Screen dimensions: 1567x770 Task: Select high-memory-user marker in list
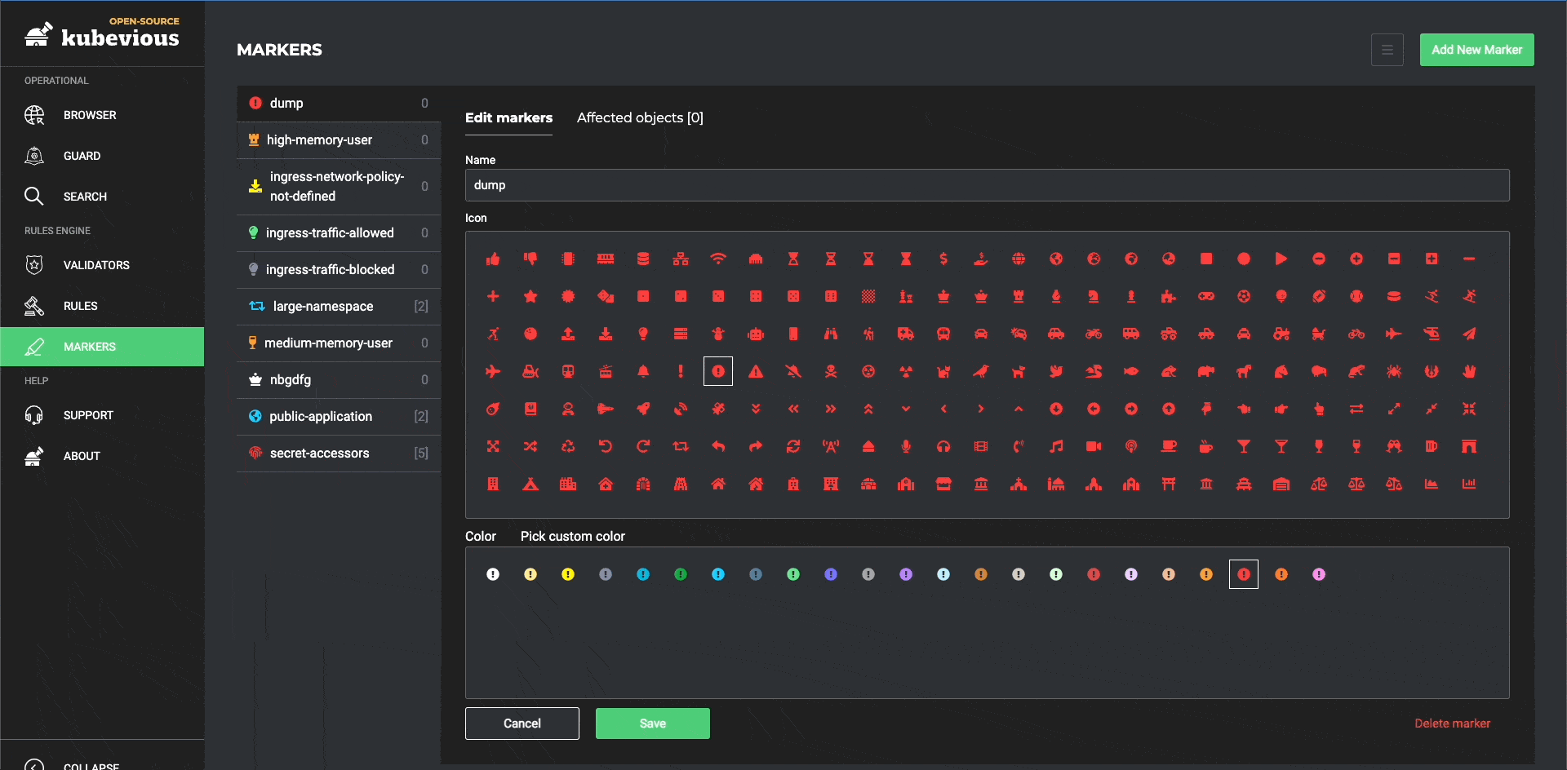(x=339, y=140)
